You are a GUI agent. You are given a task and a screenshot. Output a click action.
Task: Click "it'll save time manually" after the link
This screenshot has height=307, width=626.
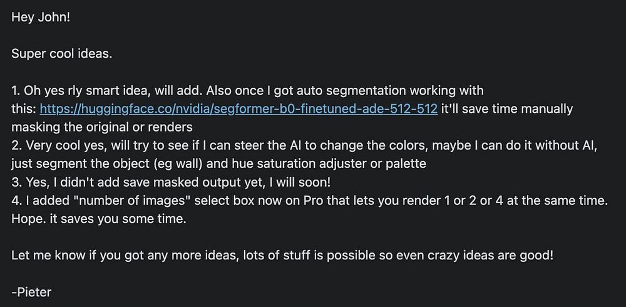tap(507, 109)
